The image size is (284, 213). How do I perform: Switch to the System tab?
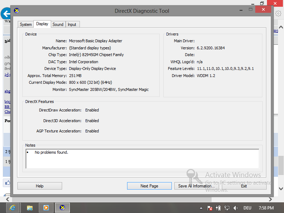26,24
